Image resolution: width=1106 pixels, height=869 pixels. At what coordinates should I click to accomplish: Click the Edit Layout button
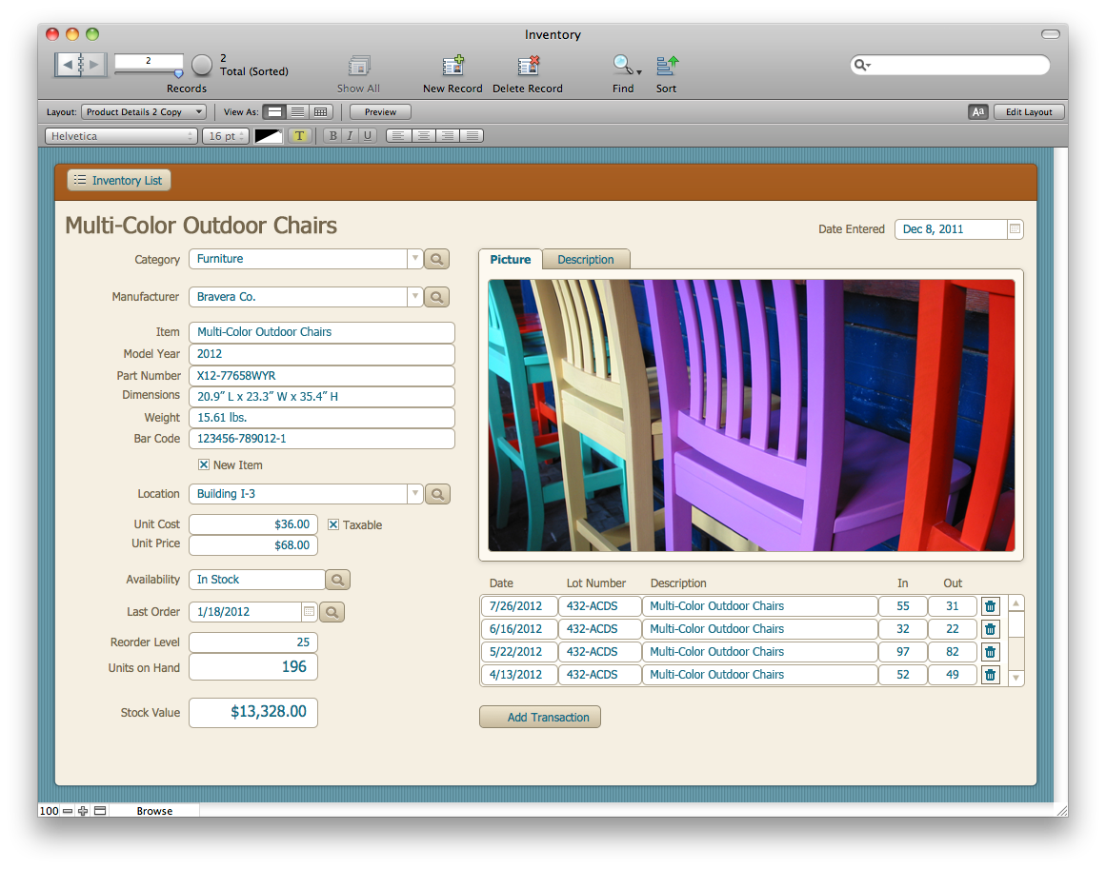[1029, 112]
